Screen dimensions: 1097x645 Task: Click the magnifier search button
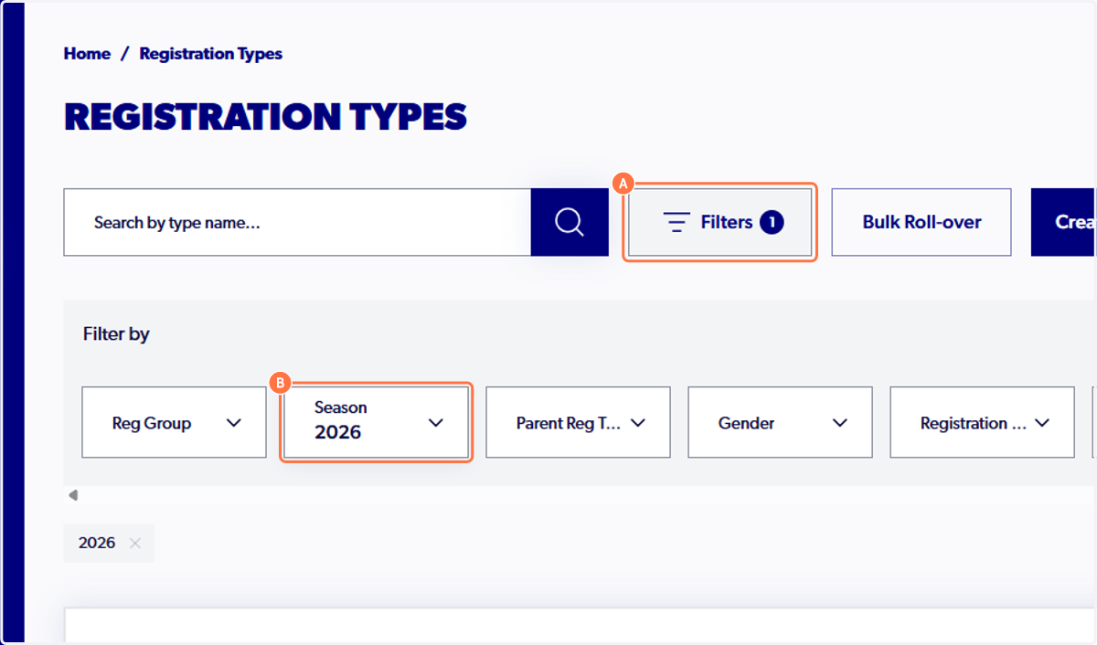(x=570, y=222)
